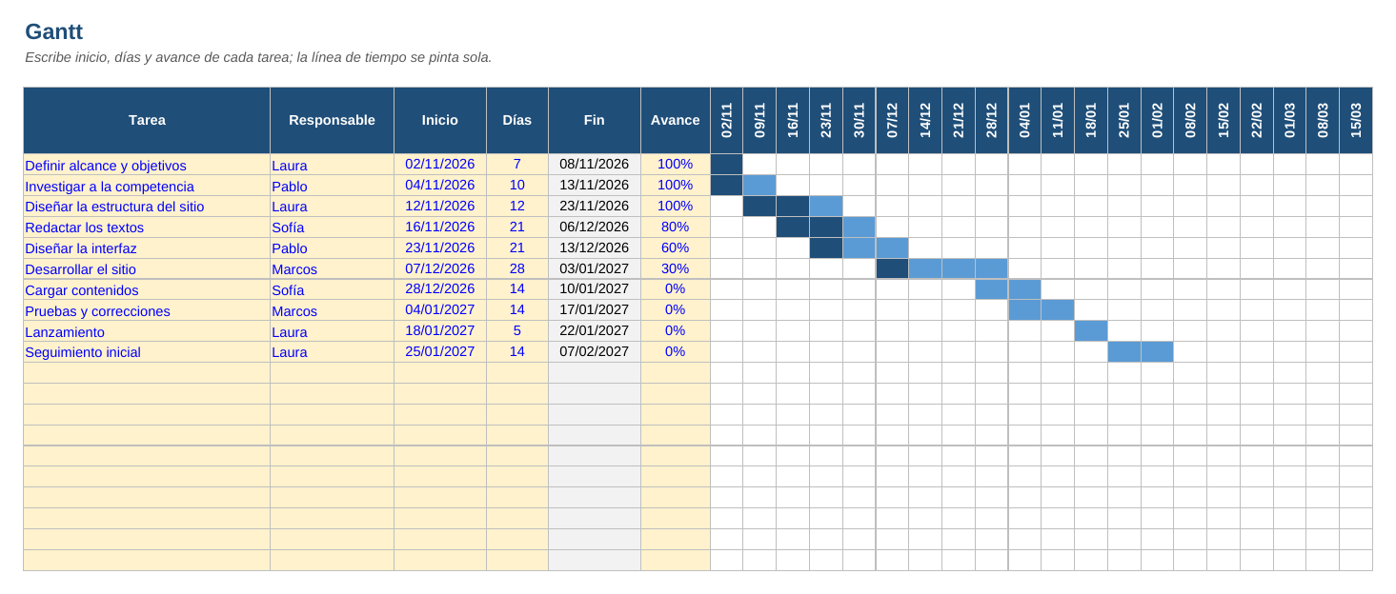Select the Días value 12
The image size is (1396, 594).
(x=517, y=207)
